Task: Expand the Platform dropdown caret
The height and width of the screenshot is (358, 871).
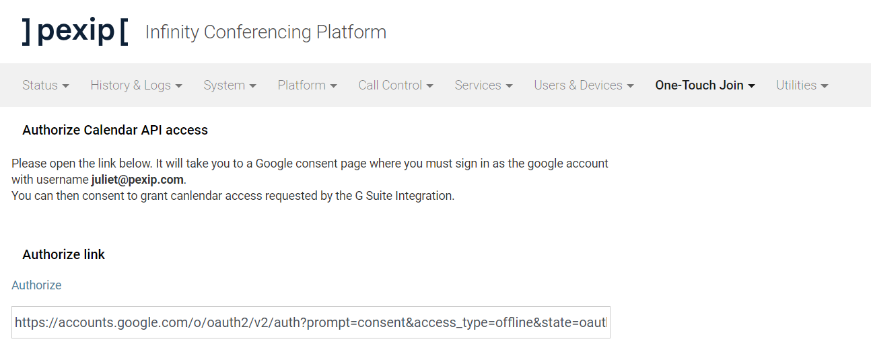Action: [x=334, y=86]
